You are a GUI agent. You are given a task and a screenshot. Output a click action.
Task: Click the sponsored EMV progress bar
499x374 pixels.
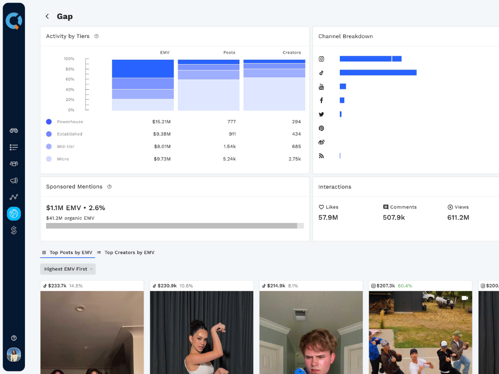tap(175, 226)
